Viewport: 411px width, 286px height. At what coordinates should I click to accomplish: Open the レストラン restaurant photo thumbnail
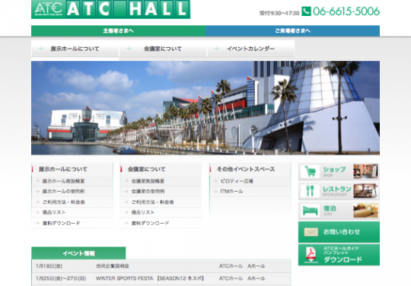(365, 191)
